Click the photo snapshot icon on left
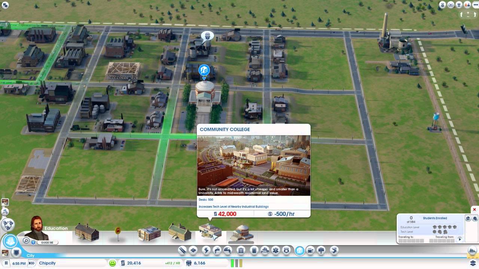 click(x=5, y=202)
